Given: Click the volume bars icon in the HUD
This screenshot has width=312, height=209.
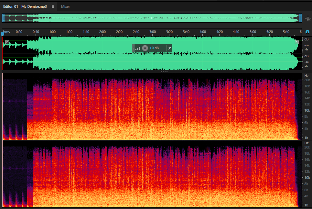Looking at the screenshot, I should click(138, 48).
